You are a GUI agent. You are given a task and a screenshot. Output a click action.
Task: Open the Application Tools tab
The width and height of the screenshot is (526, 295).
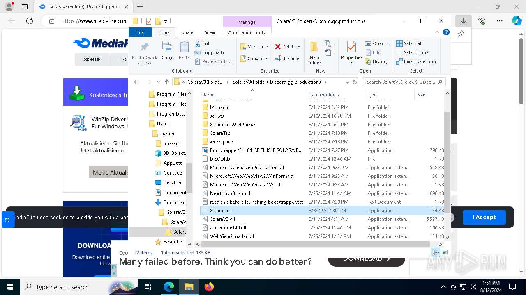click(x=247, y=32)
